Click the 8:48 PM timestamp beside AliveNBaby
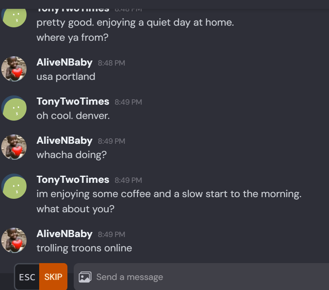Screen dimensions: 329x290 click(111, 63)
